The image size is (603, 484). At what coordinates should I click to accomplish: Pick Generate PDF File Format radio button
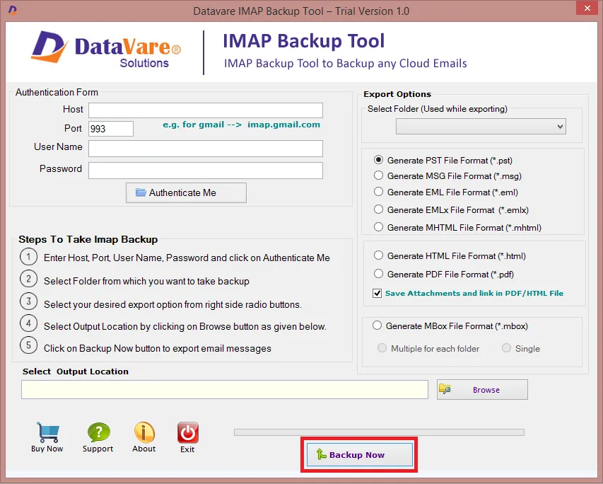pos(378,274)
